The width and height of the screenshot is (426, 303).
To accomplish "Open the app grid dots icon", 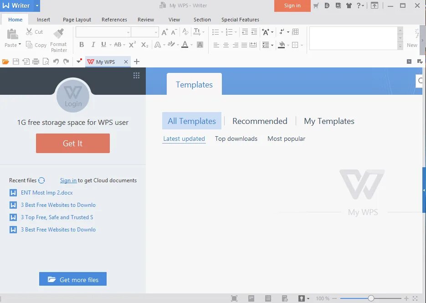I will point(136,76).
